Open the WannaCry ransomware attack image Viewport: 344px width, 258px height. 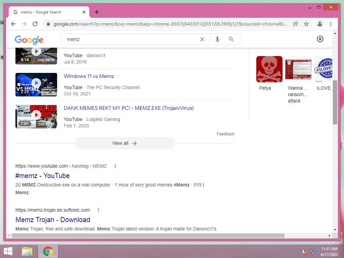coord(298,69)
